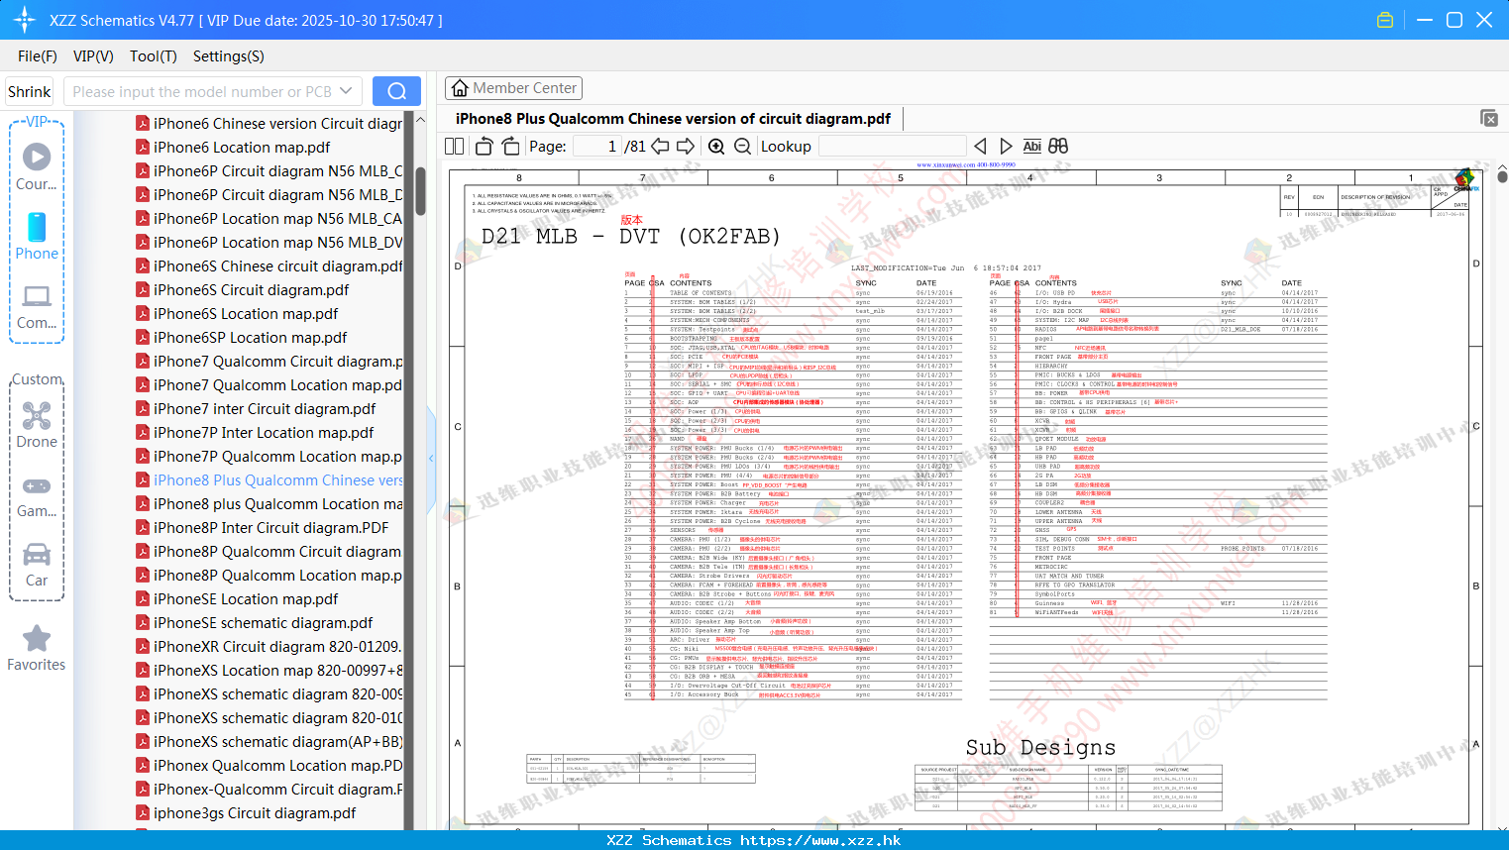Open Game console category
Image resolution: width=1509 pixels, height=850 pixels.
click(37, 495)
